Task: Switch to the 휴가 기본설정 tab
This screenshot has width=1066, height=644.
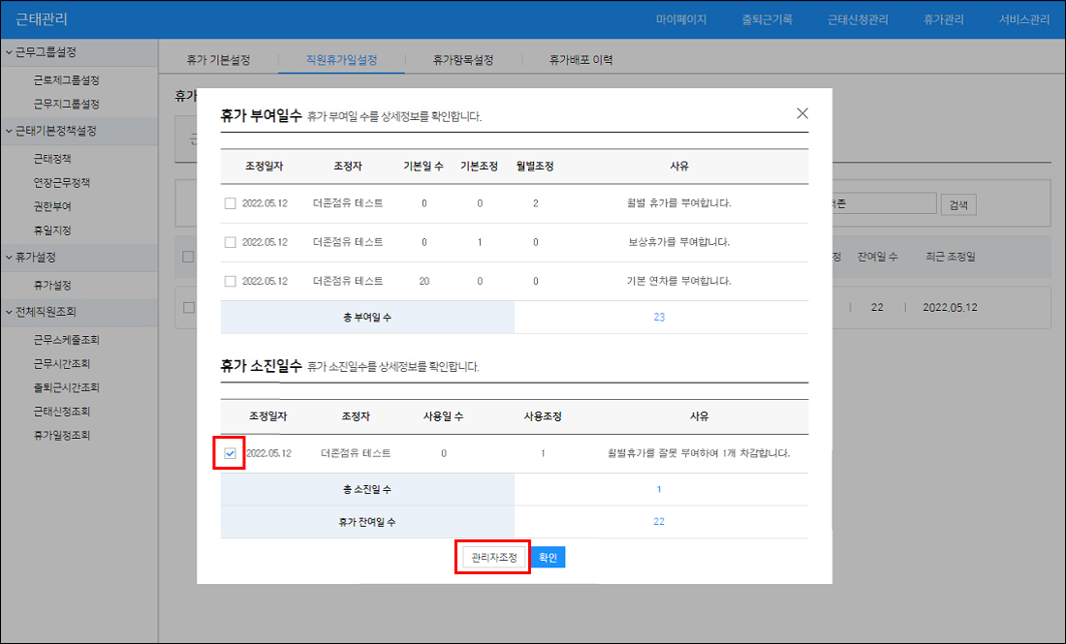Action: [218, 60]
